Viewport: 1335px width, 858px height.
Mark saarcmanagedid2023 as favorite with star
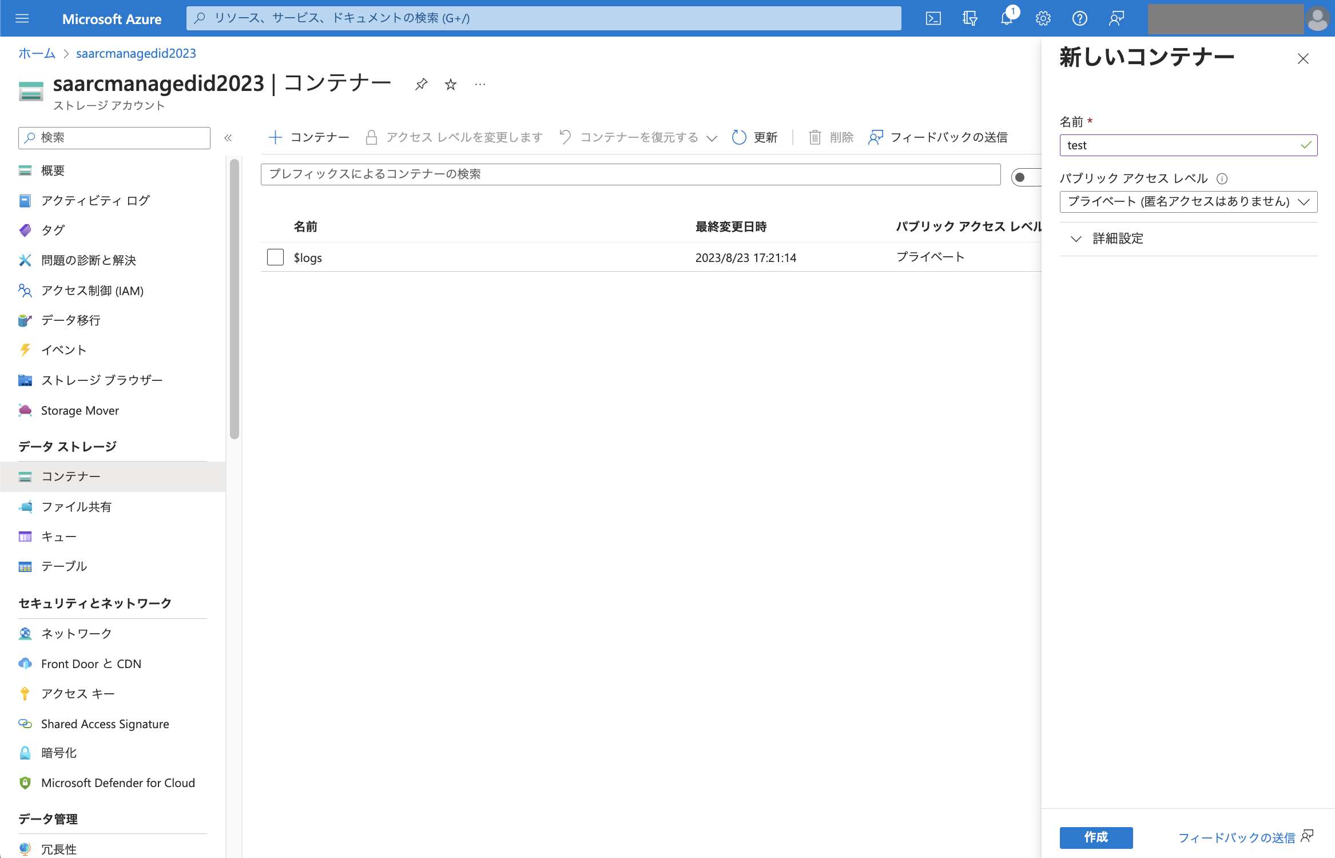coord(451,85)
